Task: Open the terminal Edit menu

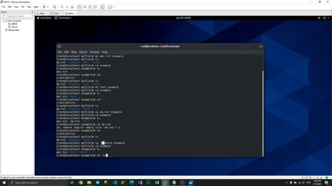Action: 66,52
